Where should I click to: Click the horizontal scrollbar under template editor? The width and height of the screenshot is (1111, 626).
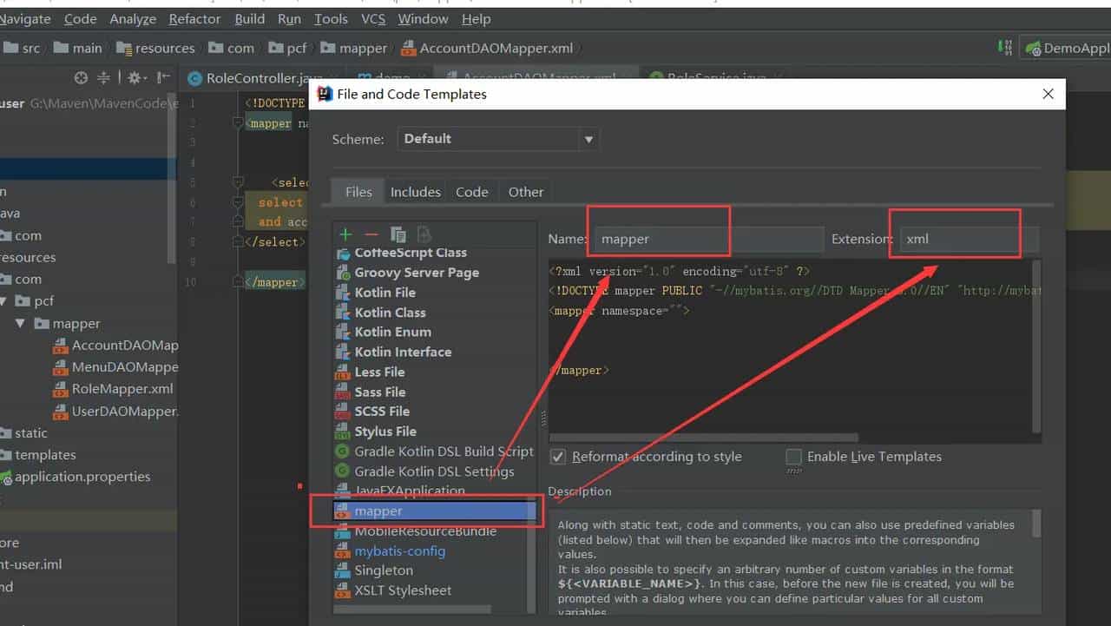[x=703, y=438]
